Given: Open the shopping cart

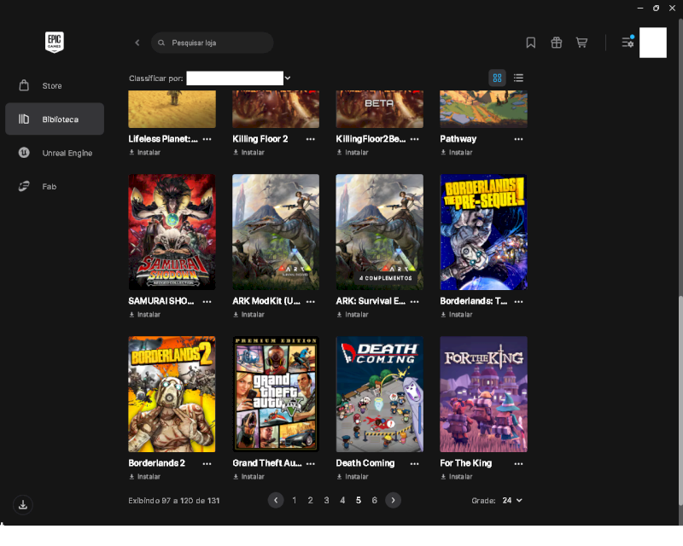Looking at the screenshot, I should (x=581, y=43).
